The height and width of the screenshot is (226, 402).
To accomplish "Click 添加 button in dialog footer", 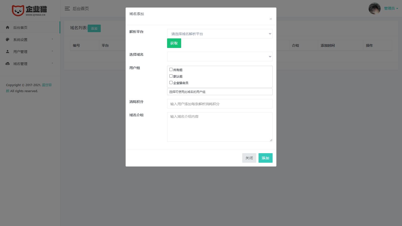I will [x=265, y=158].
